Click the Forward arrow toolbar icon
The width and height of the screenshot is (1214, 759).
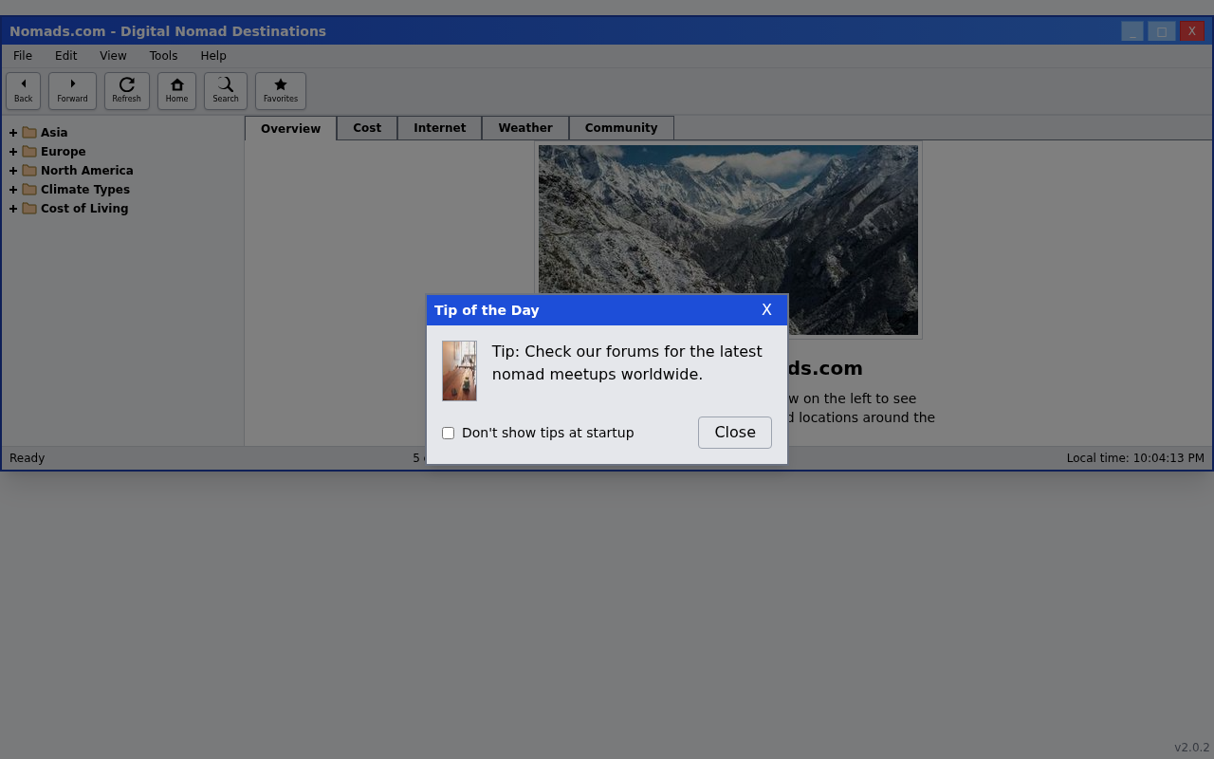72,84
